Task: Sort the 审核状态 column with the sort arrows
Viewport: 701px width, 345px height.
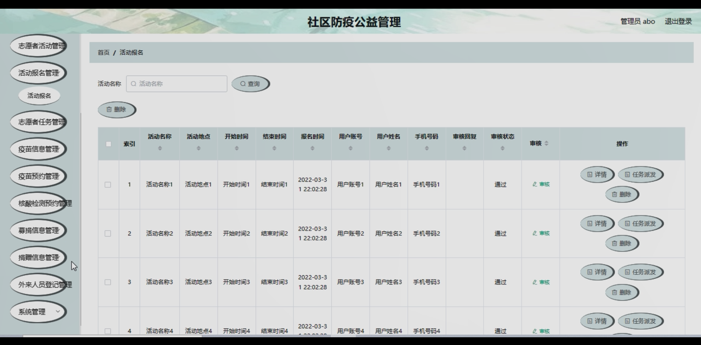Action: coord(502,148)
